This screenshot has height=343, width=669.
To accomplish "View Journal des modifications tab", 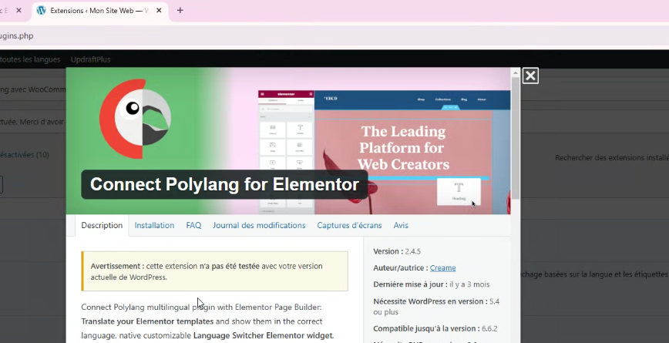I will tap(259, 226).
